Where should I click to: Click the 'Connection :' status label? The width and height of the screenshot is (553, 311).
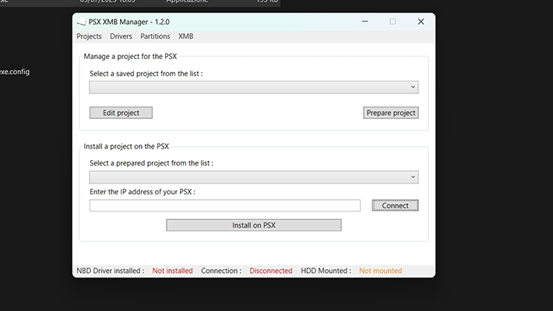click(x=221, y=271)
